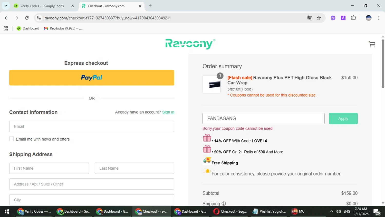Viewport: 385px width, 217px height.
Task: Click the Free Shipping text
Action: (x=225, y=163)
